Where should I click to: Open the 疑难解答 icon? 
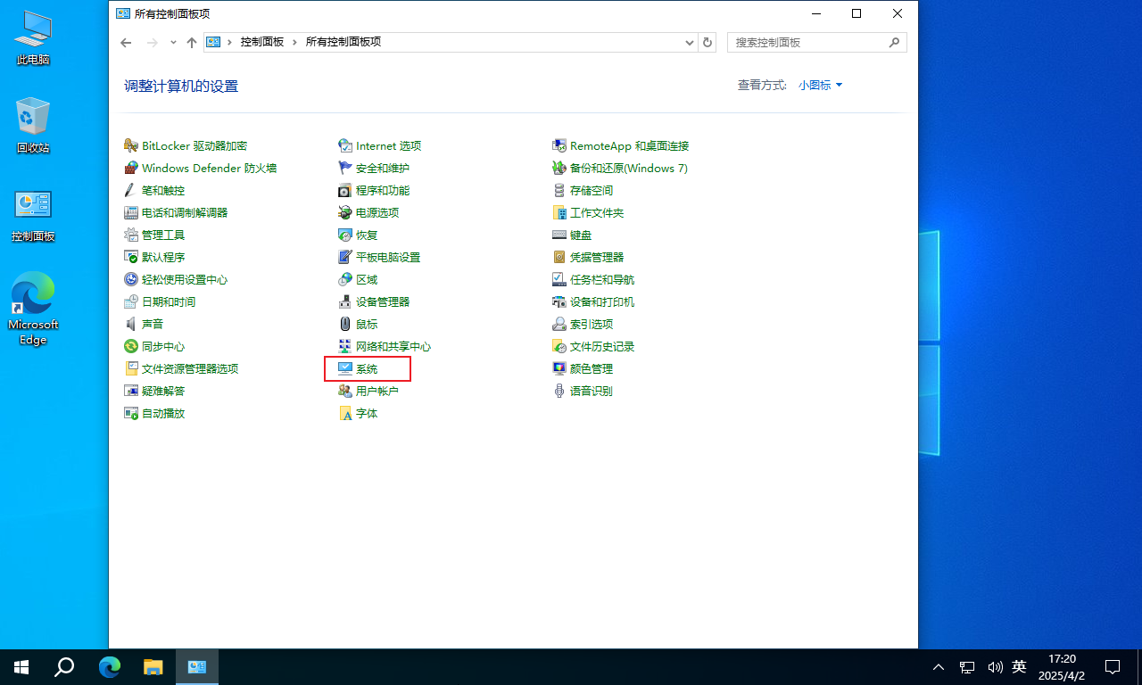[x=131, y=391]
